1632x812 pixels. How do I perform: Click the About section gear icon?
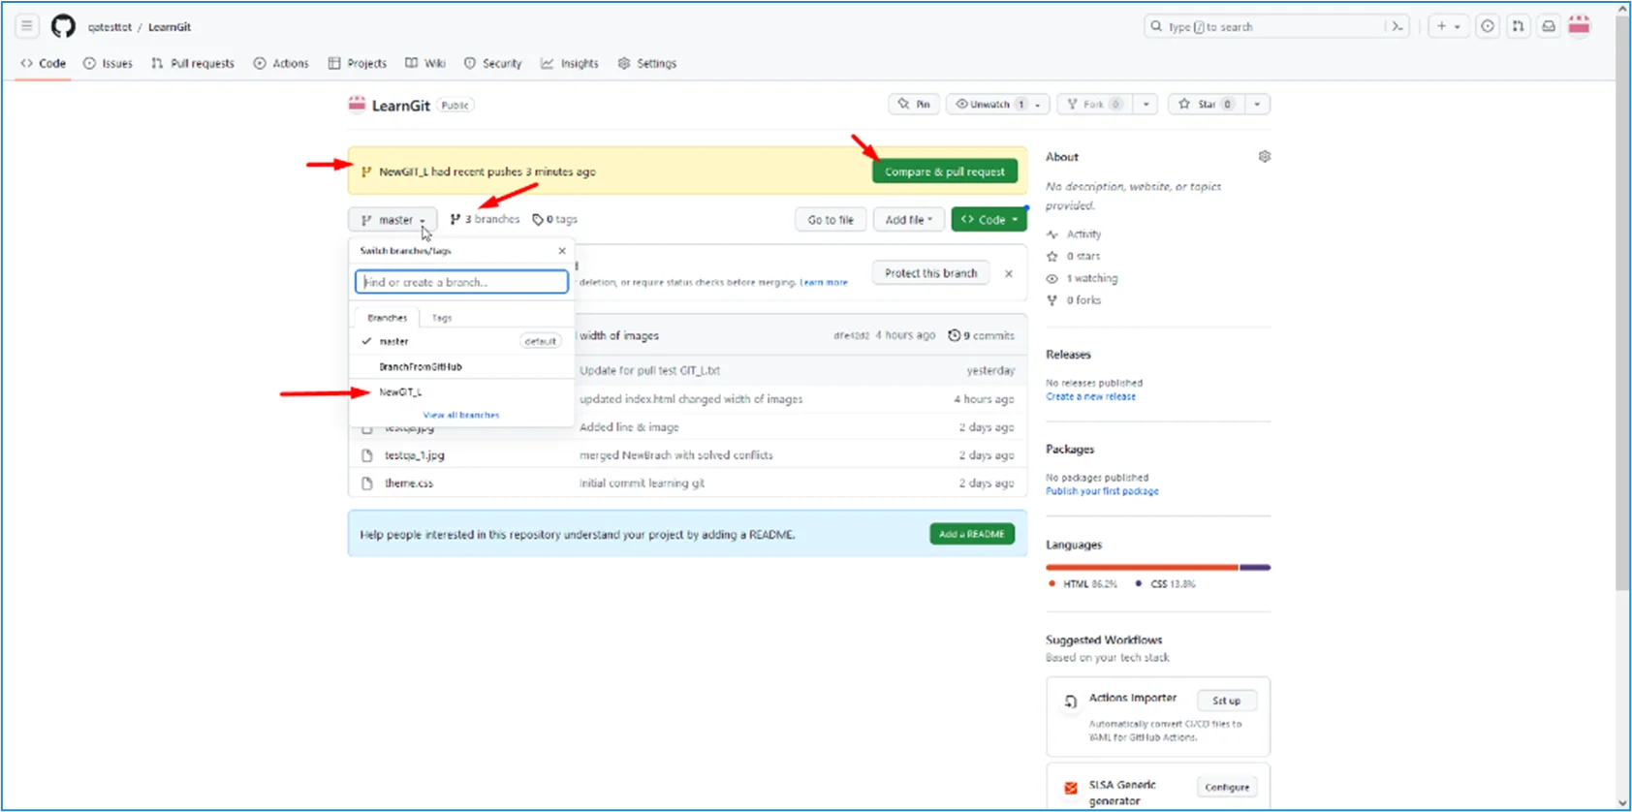click(x=1264, y=156)
